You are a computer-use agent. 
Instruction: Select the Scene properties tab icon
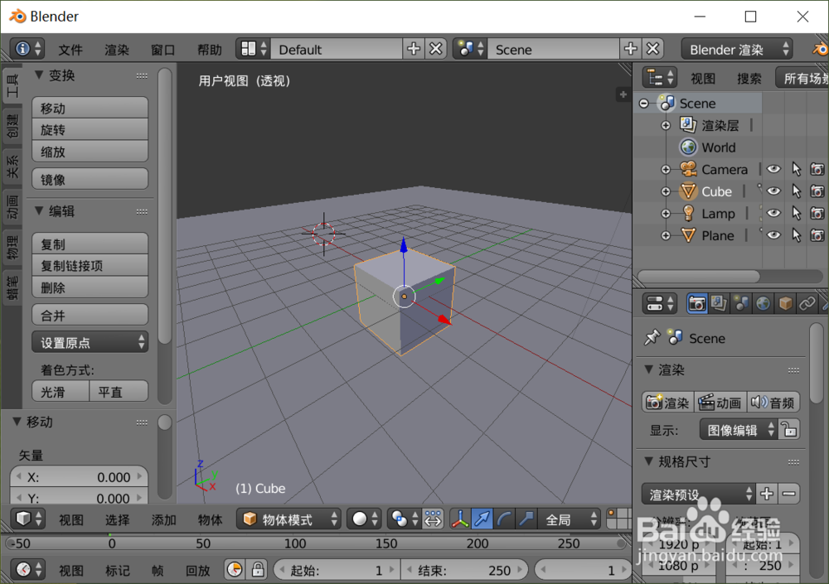pyautogui.click(x=741, y=304)
